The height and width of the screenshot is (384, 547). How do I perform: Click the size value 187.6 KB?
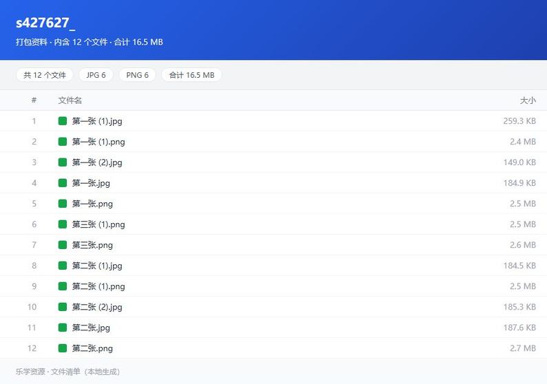tap(519, 328)
